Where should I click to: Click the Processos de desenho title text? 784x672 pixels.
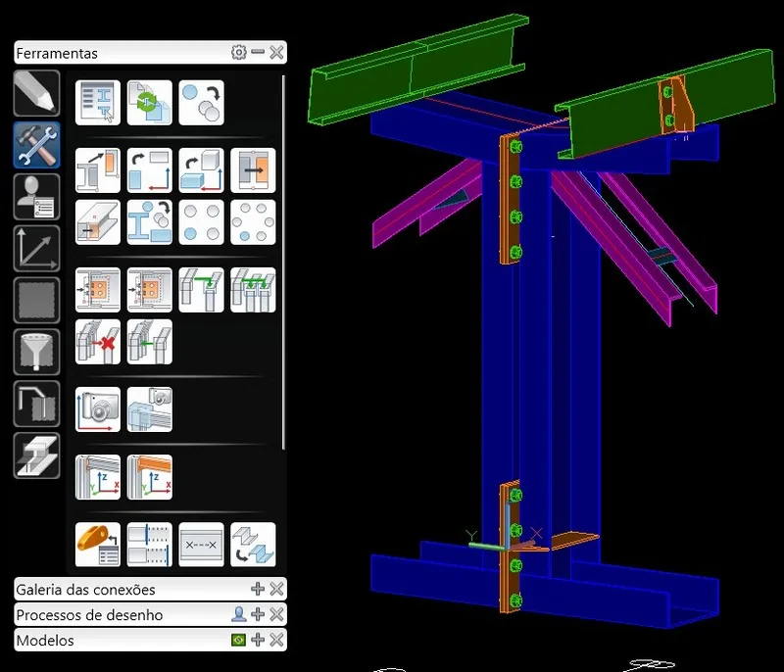[89, 615]
